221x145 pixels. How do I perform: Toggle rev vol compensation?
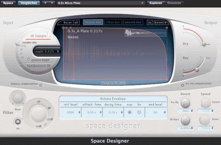182,86
